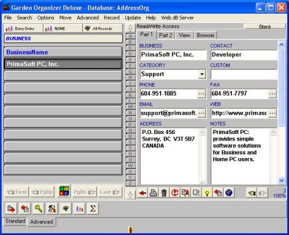Click the yellow light bulb icon
289x235 pixels.
(x=207, y=193)
